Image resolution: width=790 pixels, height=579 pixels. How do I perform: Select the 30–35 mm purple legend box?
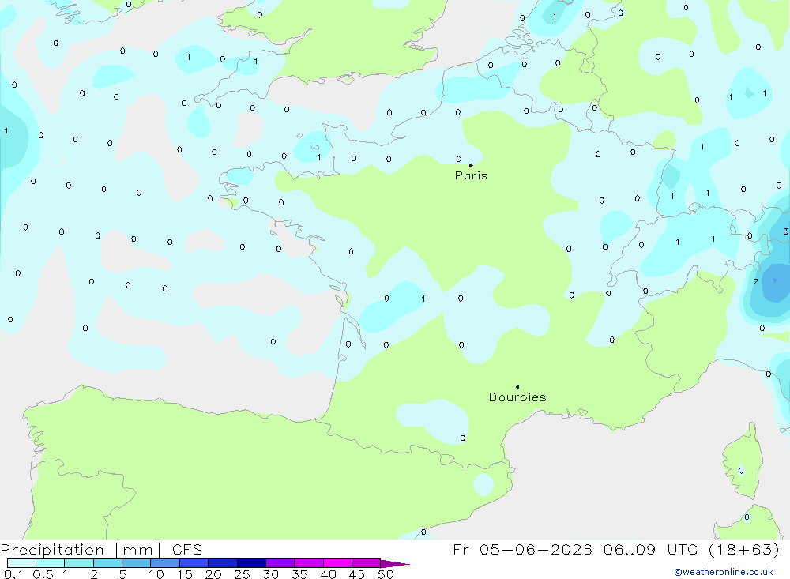280,563
